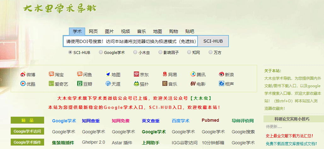The height and width of the screenshot is (149, 324).
Task: Open the 6V 电影 movie icon
Action: pos(193,84)
